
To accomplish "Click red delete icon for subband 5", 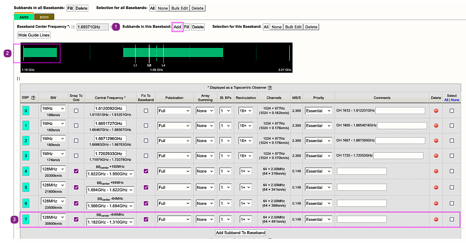I will pyautogui.click(x=436, y=187).
